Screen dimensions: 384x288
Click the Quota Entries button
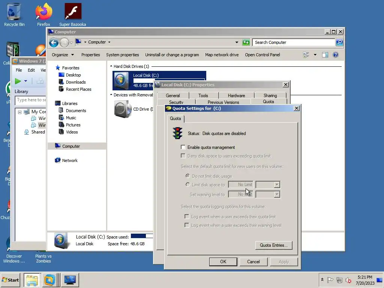pyautogui.click(x=274, y=245)
